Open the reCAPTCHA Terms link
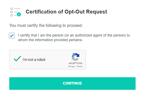The width and height of the screenshot is (141, 99). [80, 67]
